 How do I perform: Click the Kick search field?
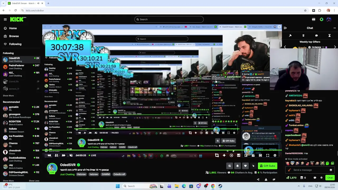tap(169, 19)
